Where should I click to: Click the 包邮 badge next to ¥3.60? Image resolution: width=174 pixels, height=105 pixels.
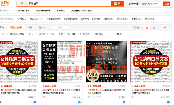click(x=10, y=86)
